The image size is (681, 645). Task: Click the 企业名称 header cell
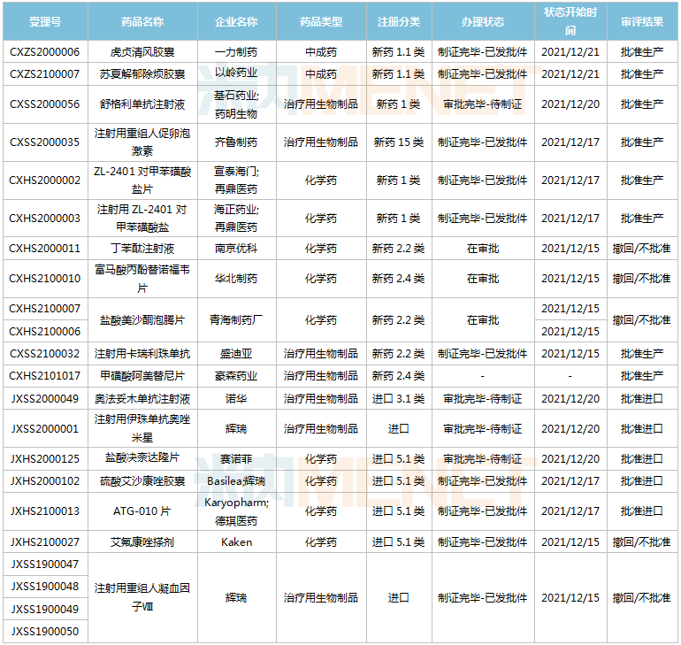[236, 21]
